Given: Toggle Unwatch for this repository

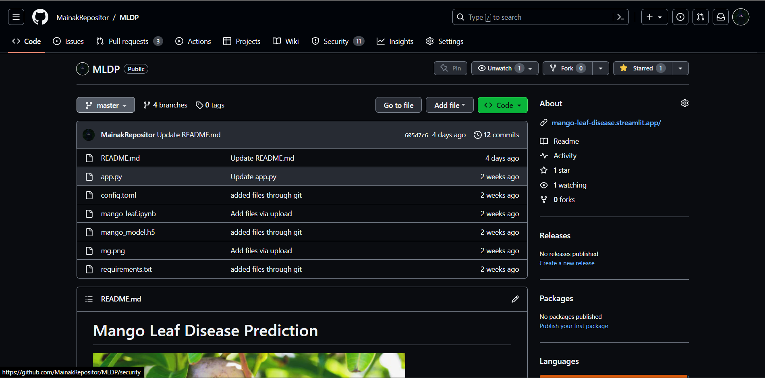Looking at the screenshot, I should click(x=500, y=68).
